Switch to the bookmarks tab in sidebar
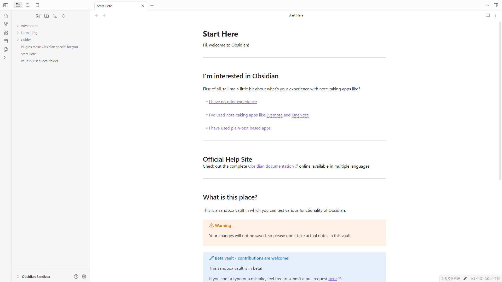 pos(37,5)
